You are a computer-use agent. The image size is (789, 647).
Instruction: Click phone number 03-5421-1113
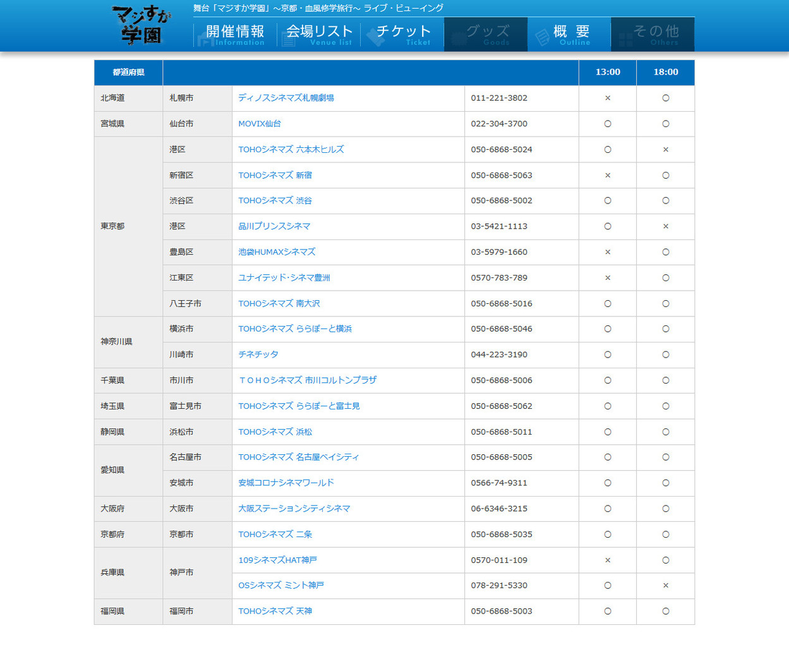499,226
